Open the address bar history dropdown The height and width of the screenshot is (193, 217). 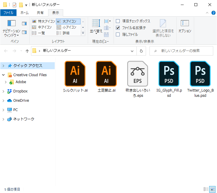pyautogui.click(x=132, y=51)
